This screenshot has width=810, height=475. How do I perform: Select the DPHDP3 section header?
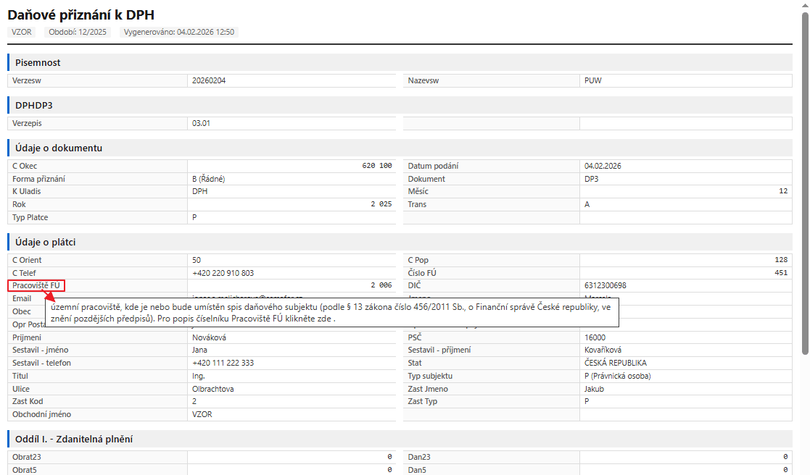[400, 105]
